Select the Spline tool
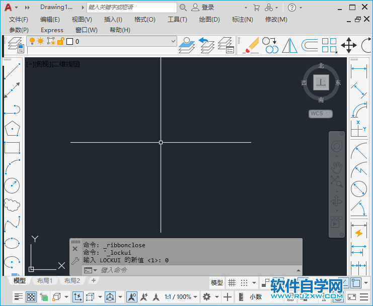This screenshot has height=306, width=373. coord(13,224)
